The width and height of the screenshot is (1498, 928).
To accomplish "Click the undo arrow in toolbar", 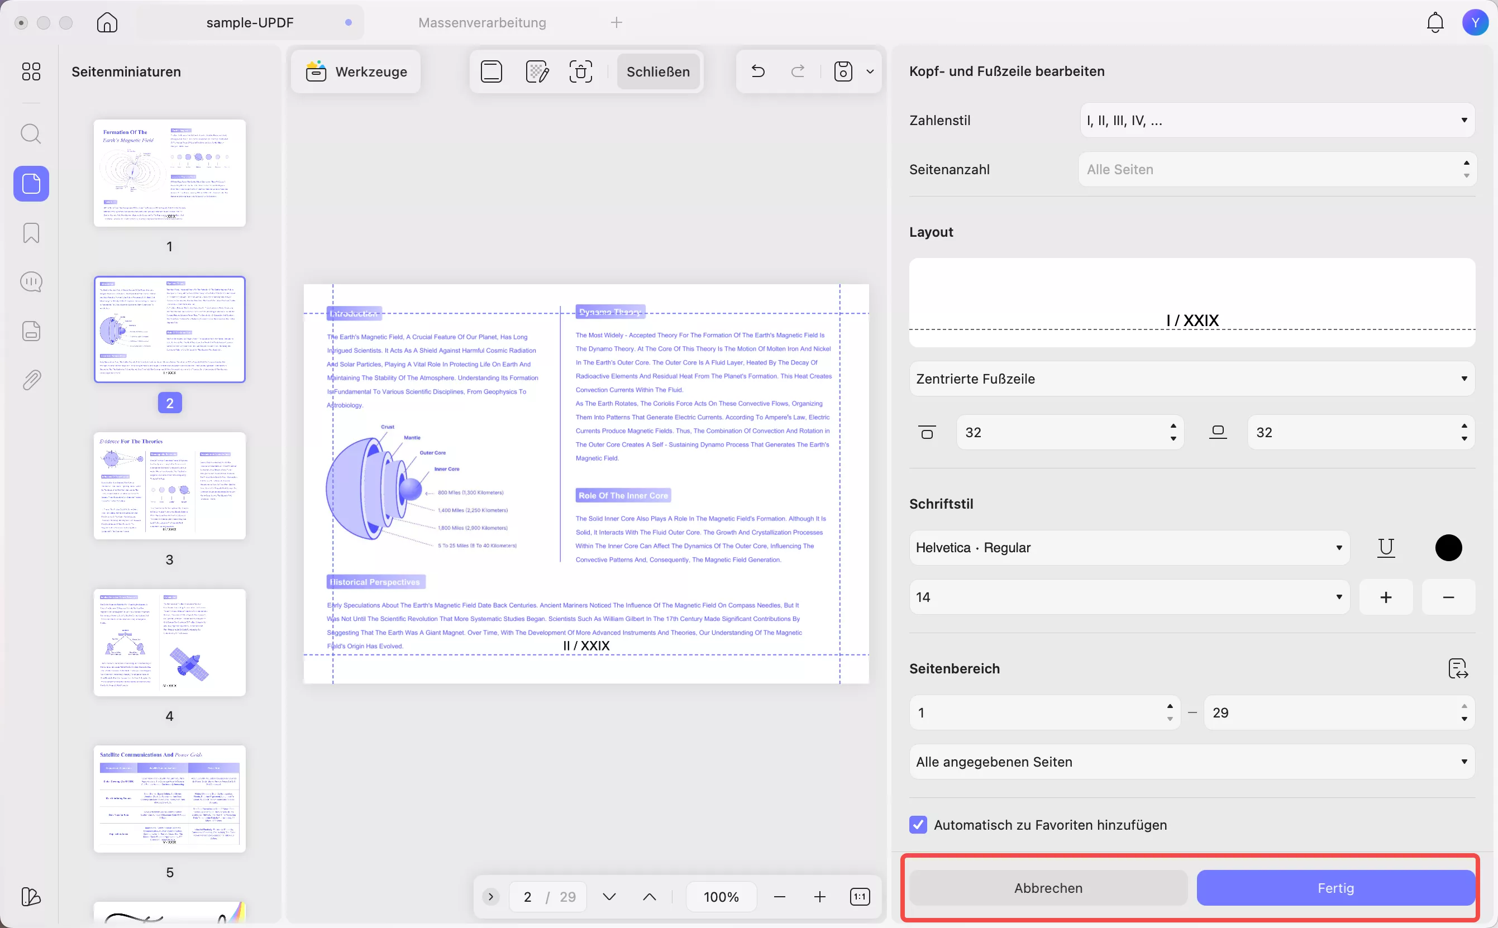I will [x=758, y=72].
